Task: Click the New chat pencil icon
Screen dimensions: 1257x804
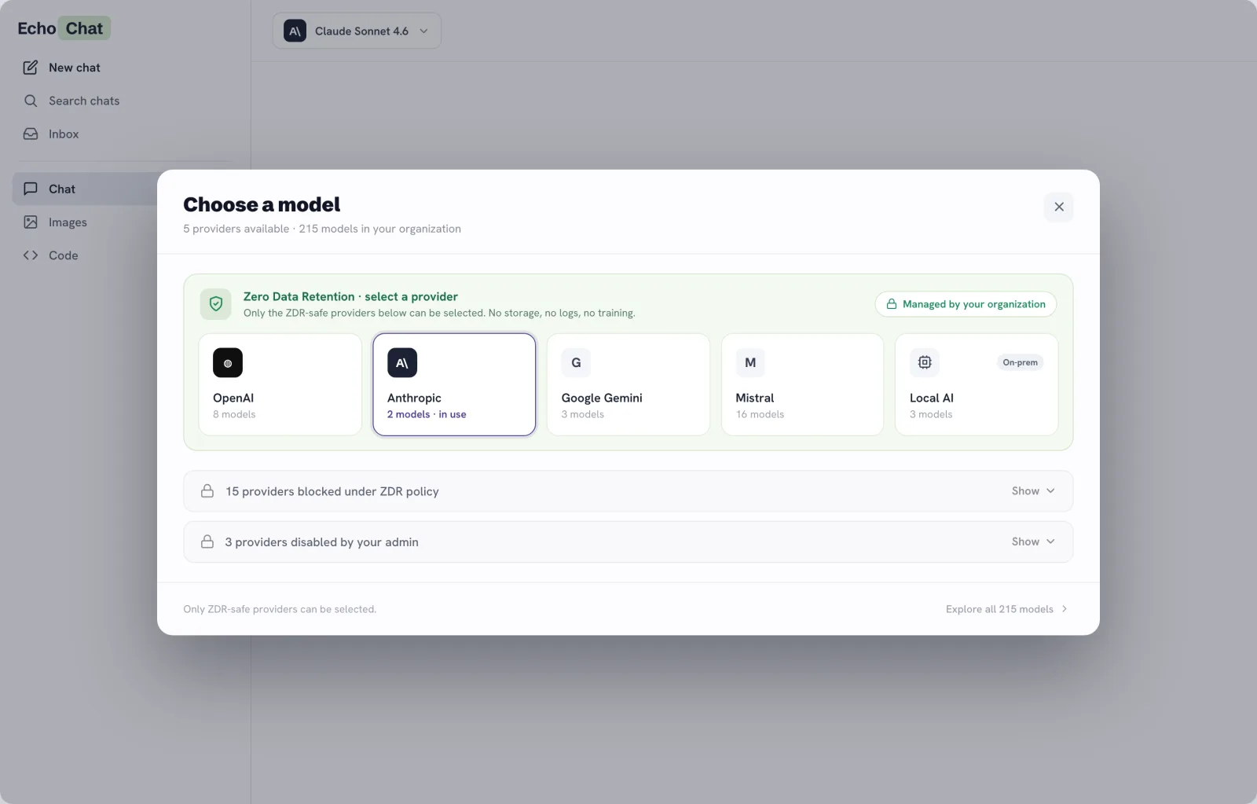Action: pos(31,68)
